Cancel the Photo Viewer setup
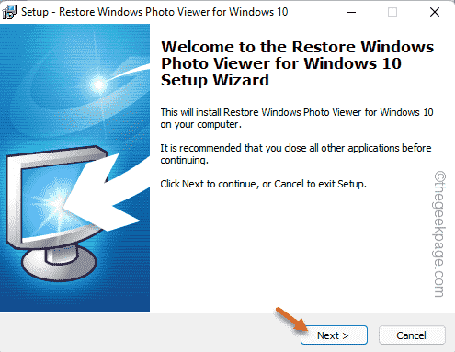 tap(412, 335)
